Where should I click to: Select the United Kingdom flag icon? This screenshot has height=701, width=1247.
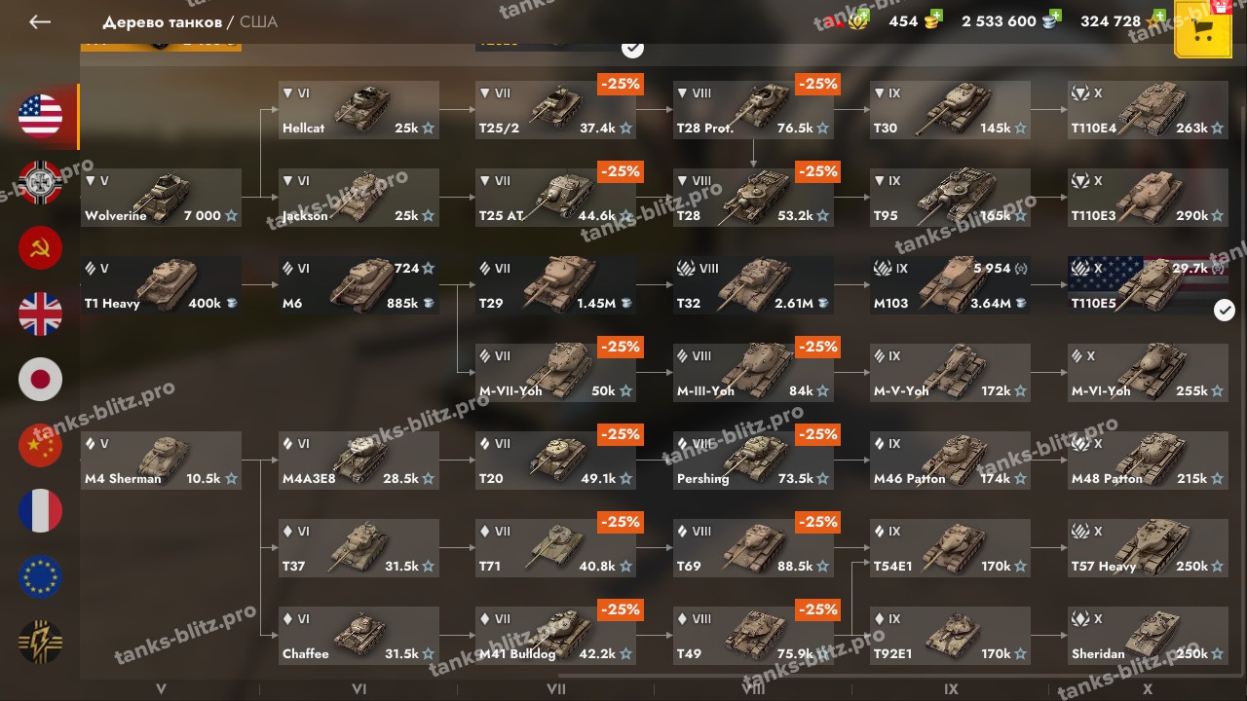tap(40, 314)
